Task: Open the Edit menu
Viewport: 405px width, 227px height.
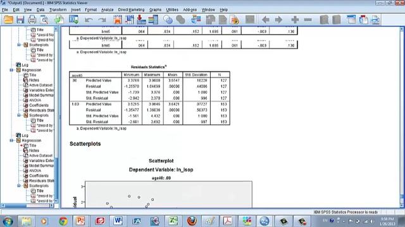Action: tap(16, 10)
